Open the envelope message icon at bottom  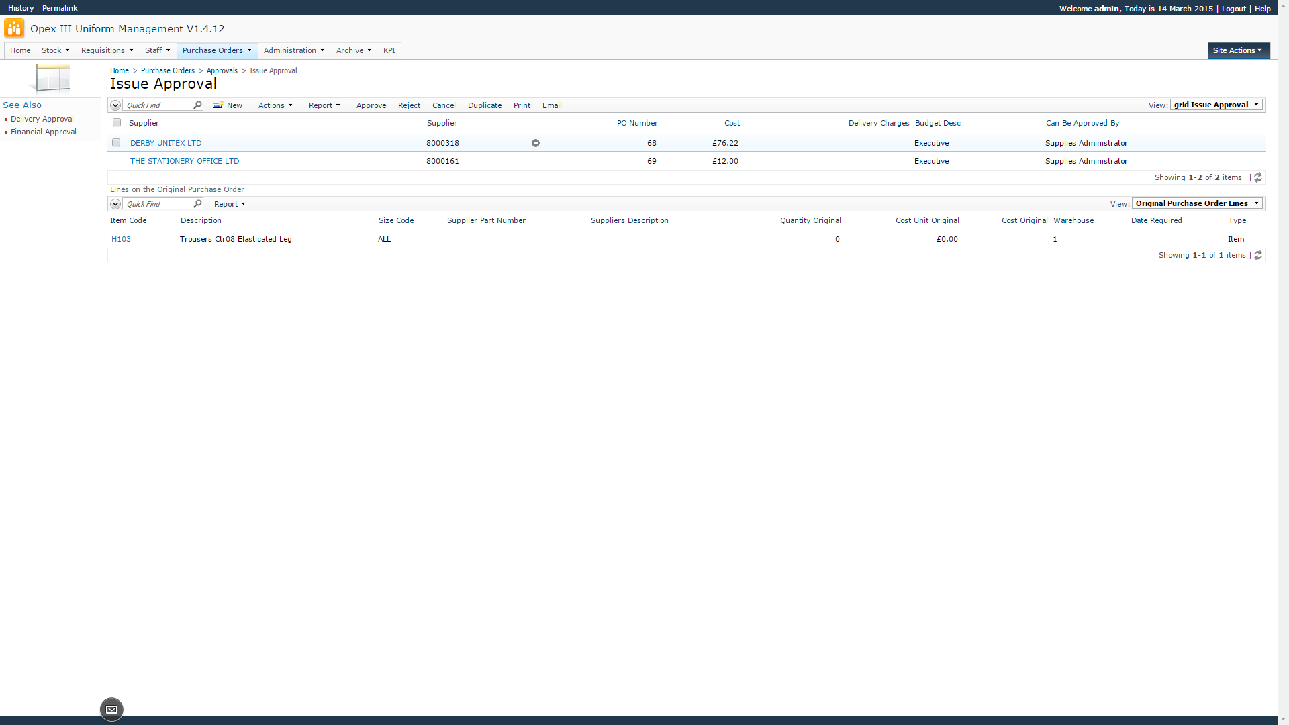click(x=111, y=710)
